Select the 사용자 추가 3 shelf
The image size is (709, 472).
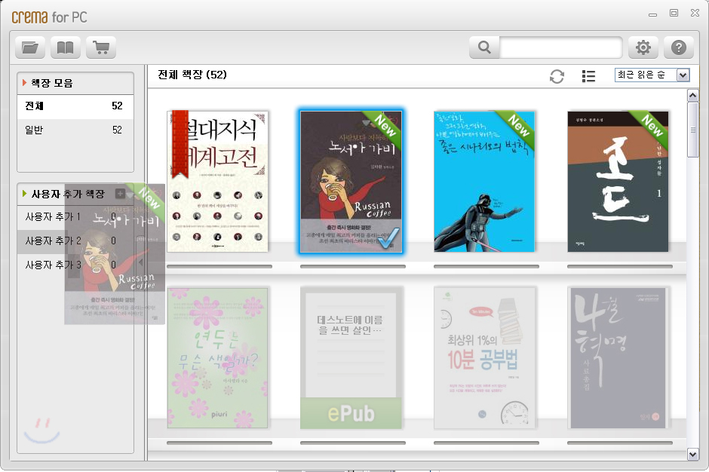point(75,265)
